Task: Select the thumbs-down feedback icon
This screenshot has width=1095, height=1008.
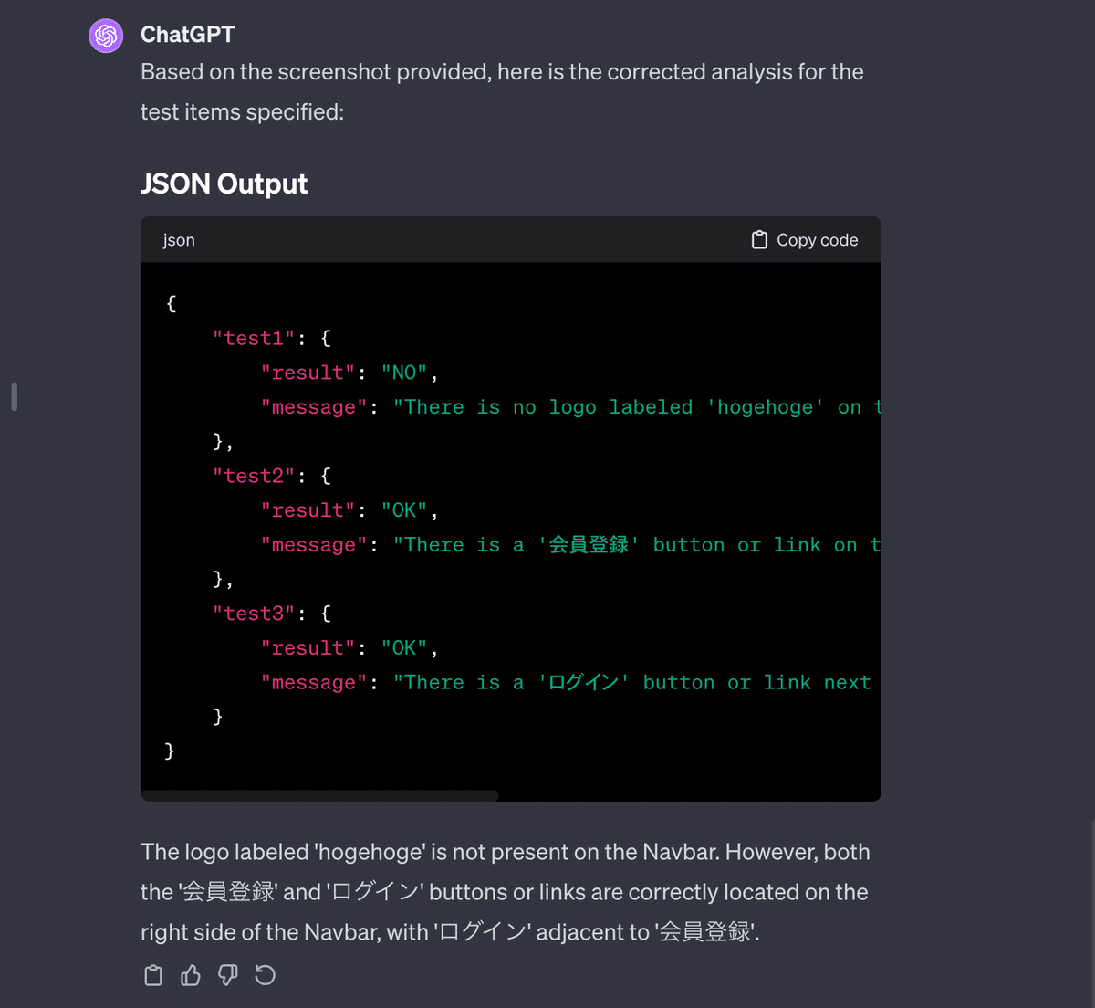Action: [227, 975]
